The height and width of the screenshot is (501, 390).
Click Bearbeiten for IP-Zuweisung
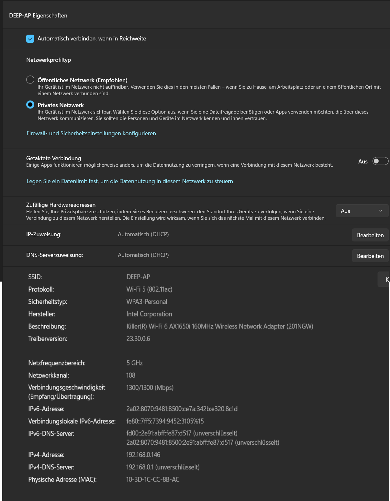370,235
